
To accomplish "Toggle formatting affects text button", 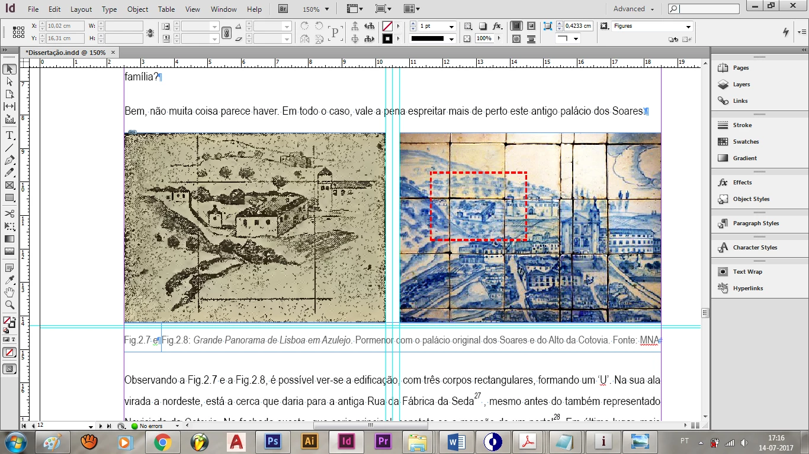I will click(x=14, y=339).
